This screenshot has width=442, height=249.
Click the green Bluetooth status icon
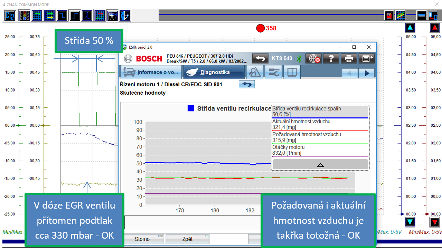click(299, 59)
